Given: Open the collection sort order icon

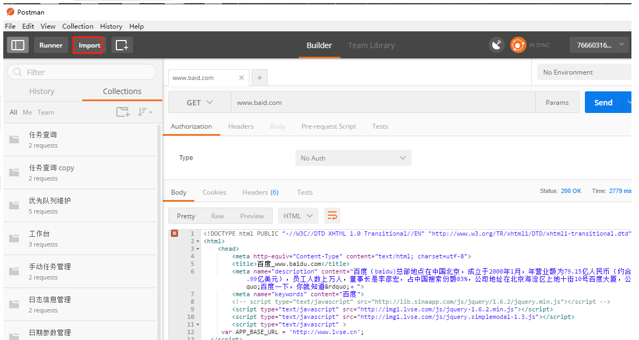Looking at the screenshot, I should click(144, 112).
